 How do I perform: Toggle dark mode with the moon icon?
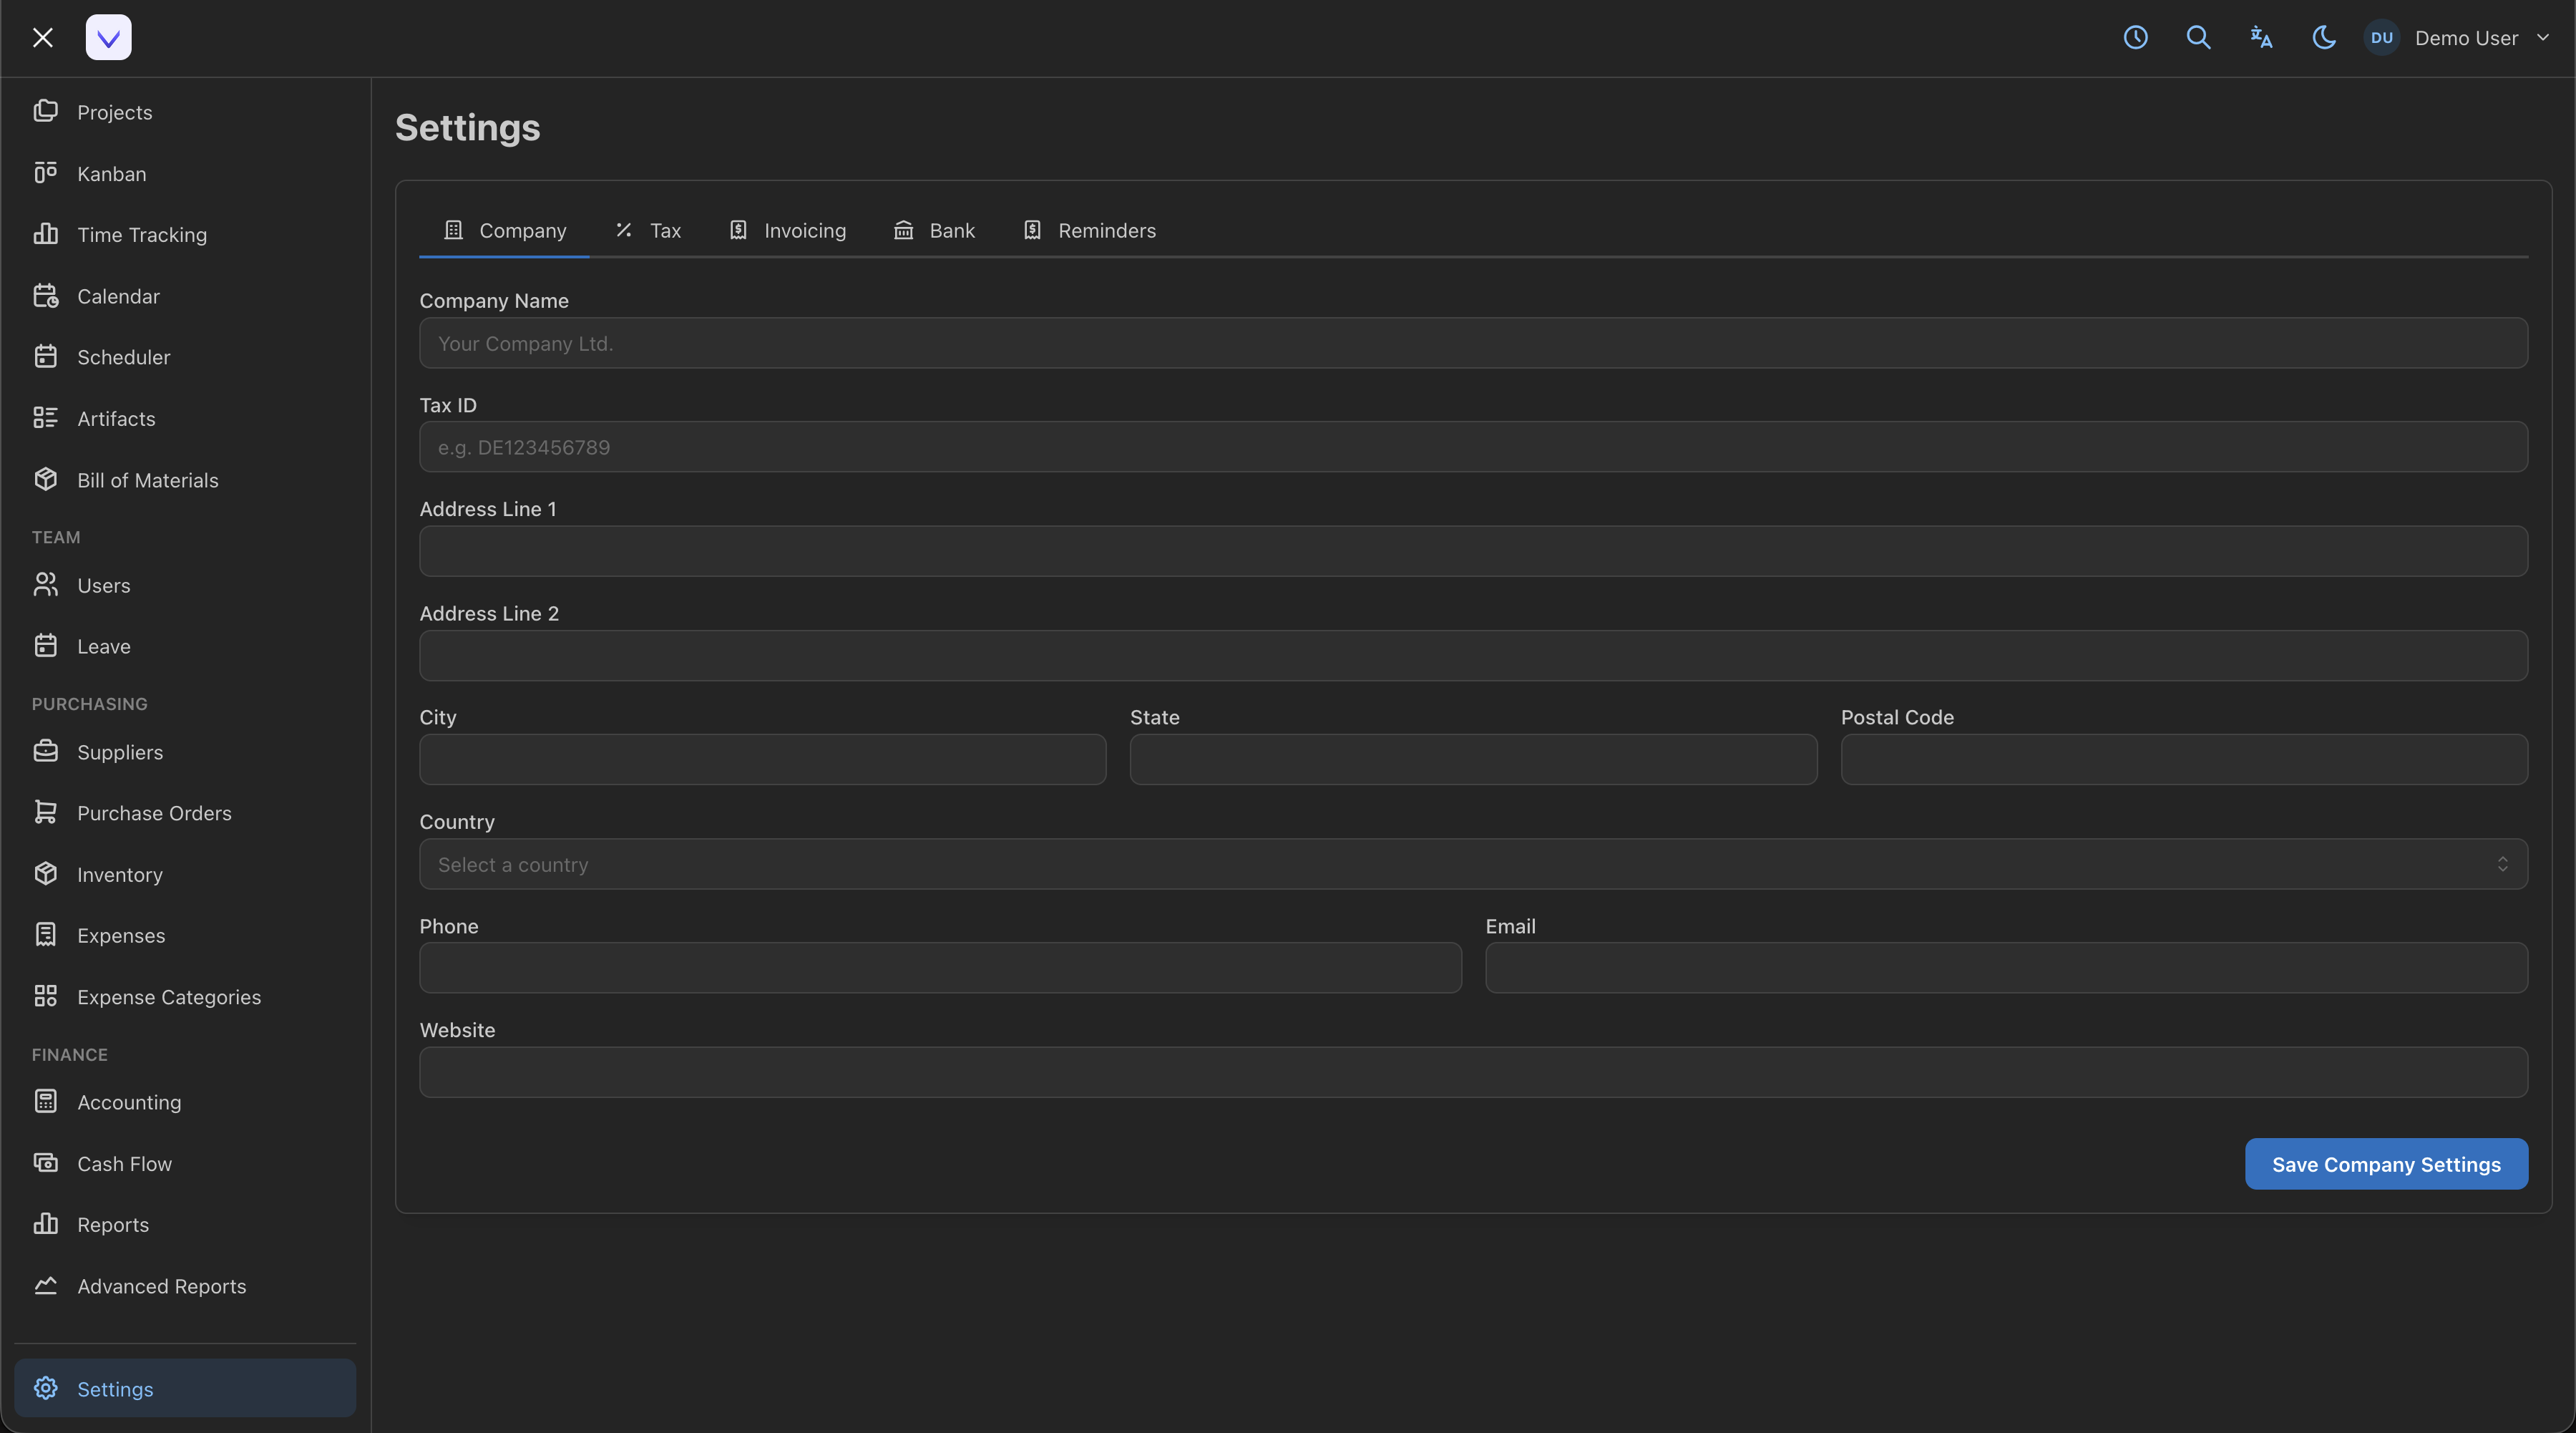click(x=2324, y=38)
